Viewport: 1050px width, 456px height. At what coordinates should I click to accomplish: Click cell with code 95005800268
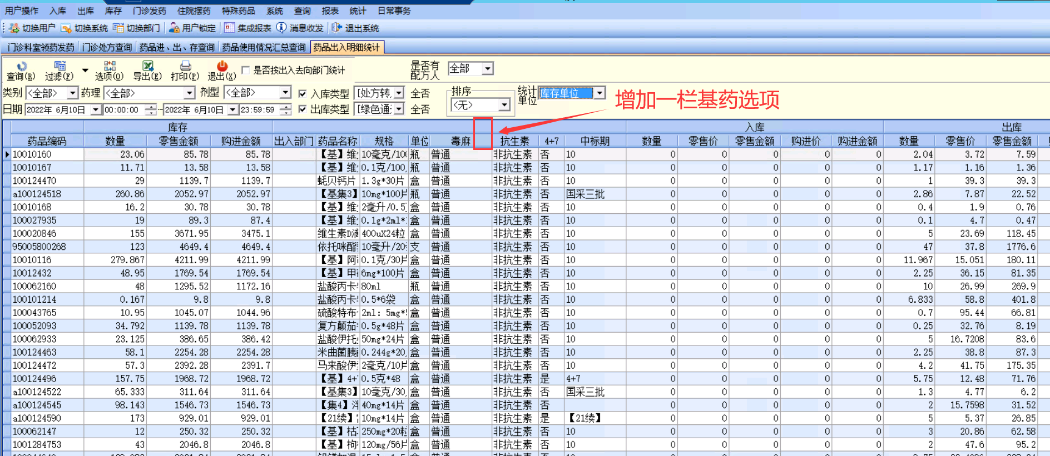[x=47, y=247]
